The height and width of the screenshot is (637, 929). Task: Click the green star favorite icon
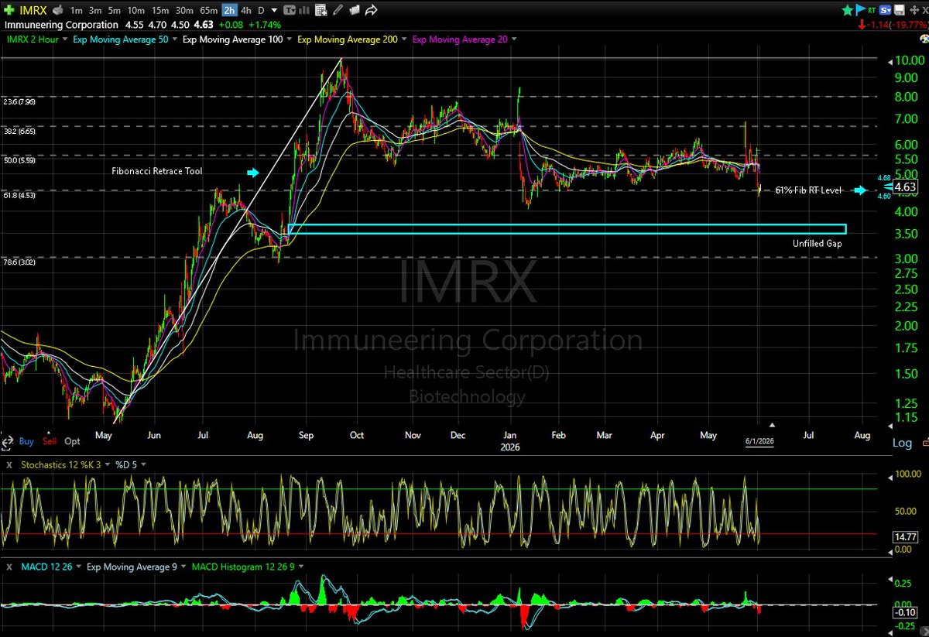(848, 10)
